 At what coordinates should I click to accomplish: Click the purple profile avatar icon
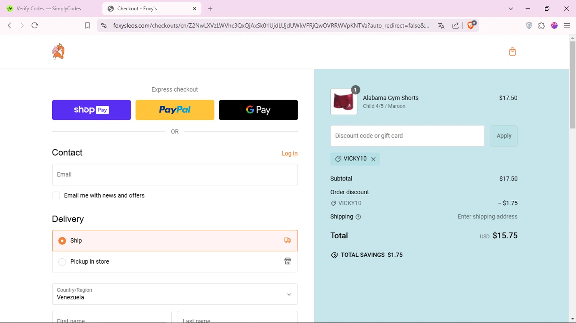pos(554,26)
